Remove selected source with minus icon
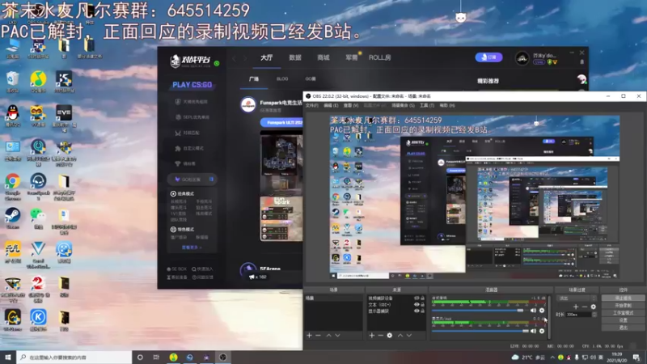The height and width of the screenshot is (364, 647). (x=380, y=336)
